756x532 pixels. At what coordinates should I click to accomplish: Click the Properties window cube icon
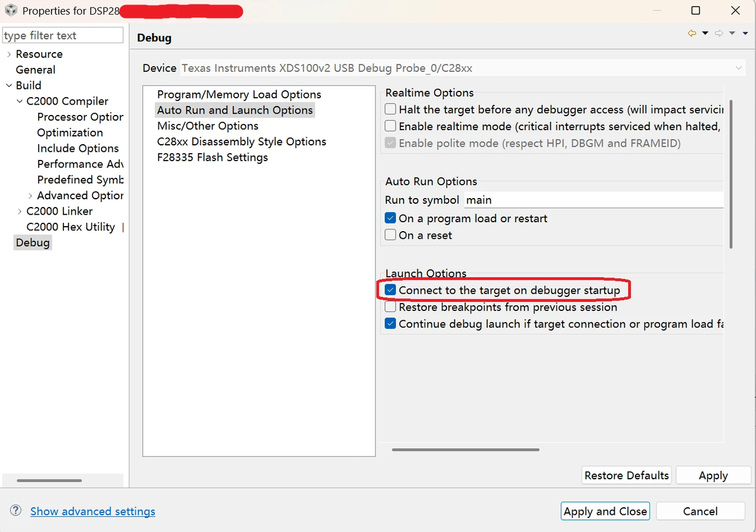(11, 11)
